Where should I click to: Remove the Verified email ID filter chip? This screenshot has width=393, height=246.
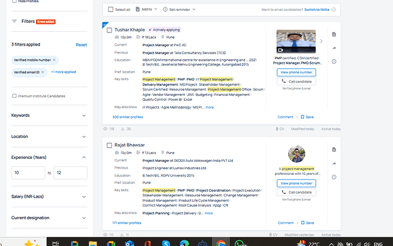(x=46, y=72)
